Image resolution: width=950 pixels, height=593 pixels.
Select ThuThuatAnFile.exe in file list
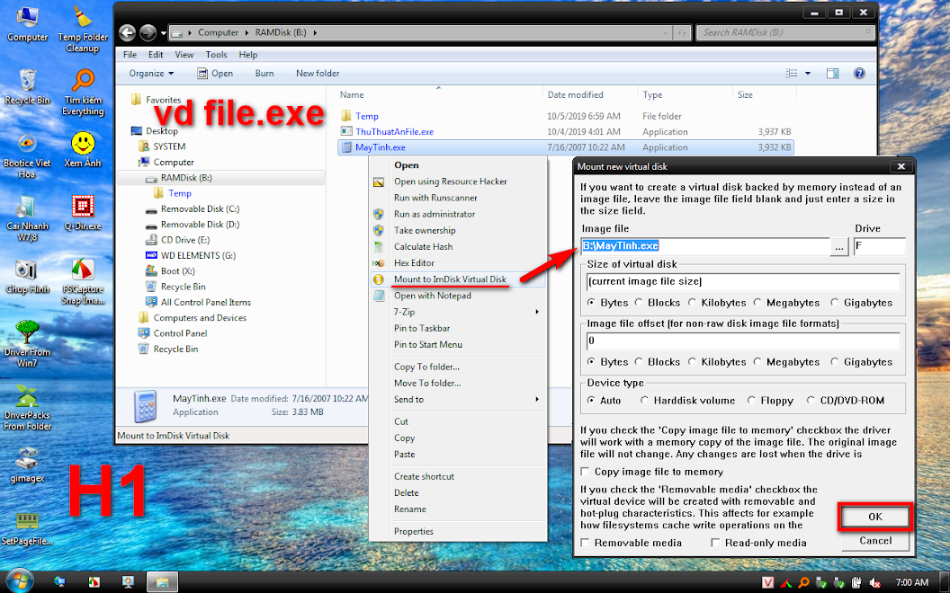(394, 131)
